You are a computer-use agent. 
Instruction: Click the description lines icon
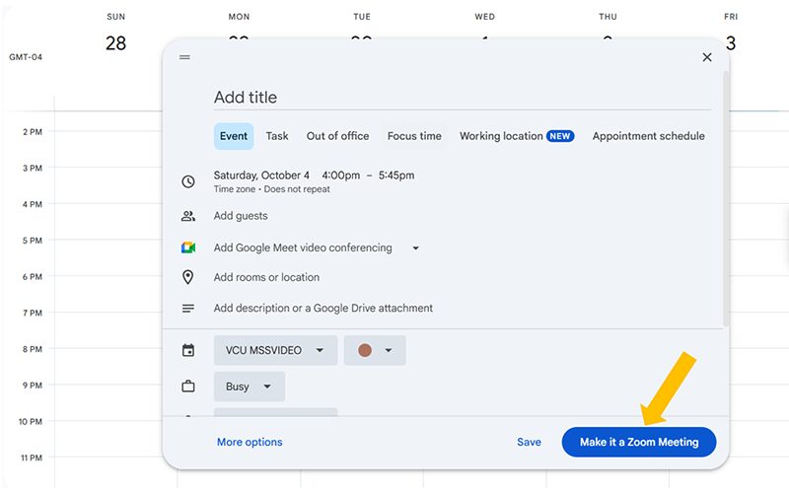point(188,309)
